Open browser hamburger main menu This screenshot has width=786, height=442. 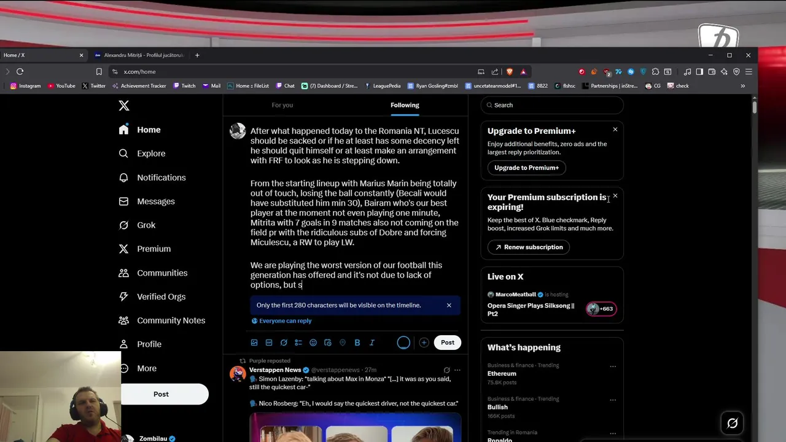coord(749,72)
